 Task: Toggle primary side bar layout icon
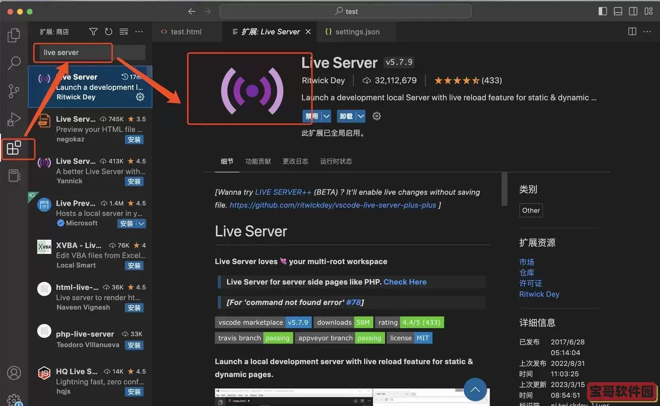click(603, 11)
